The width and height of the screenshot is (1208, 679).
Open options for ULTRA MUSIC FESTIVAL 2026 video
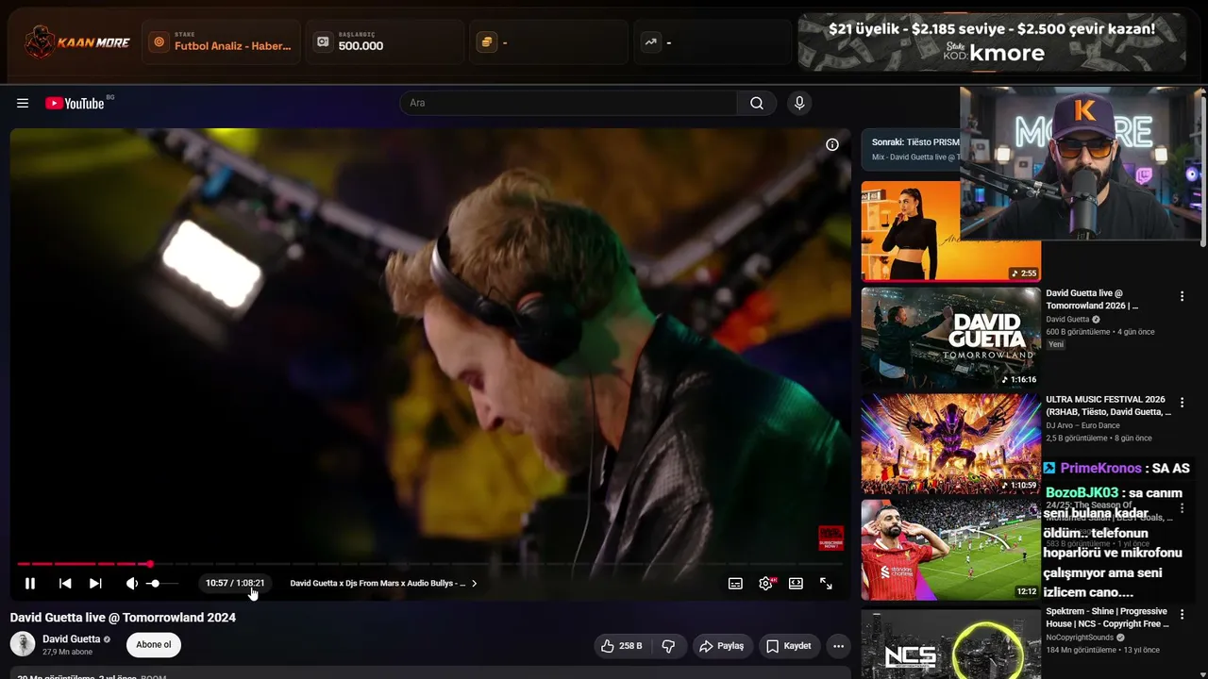coord(1182,403)
